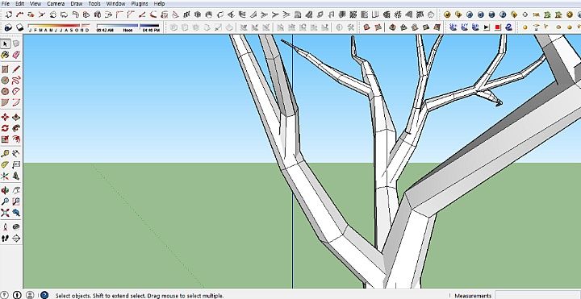The width and height of the screenshot is (581, 299).
Task: Select the Axes tool
Action: click(5, 176)
